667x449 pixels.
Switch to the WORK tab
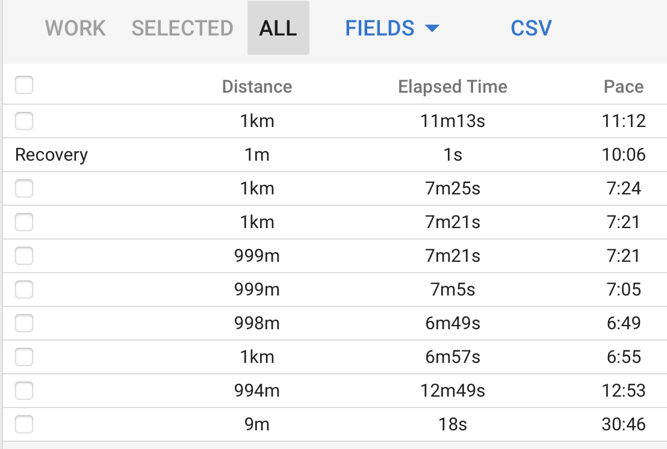[x=75, y=28]
